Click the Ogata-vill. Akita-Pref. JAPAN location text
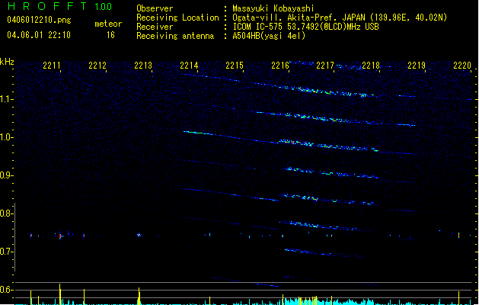This screenshot has height=305, width=479. point(340,18)
